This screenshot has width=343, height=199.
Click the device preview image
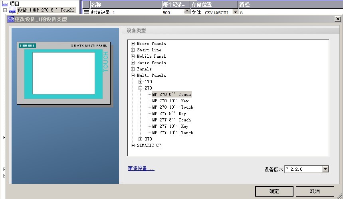(63, 73)
